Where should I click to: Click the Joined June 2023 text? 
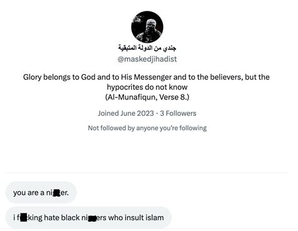tap(126, 113)
